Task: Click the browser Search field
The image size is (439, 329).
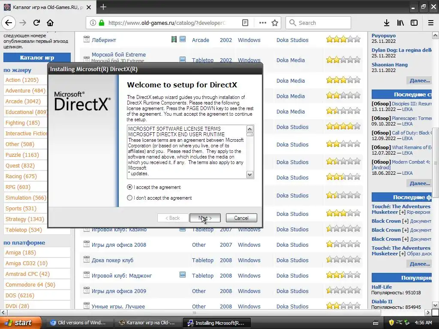Action: click(318, 23)
